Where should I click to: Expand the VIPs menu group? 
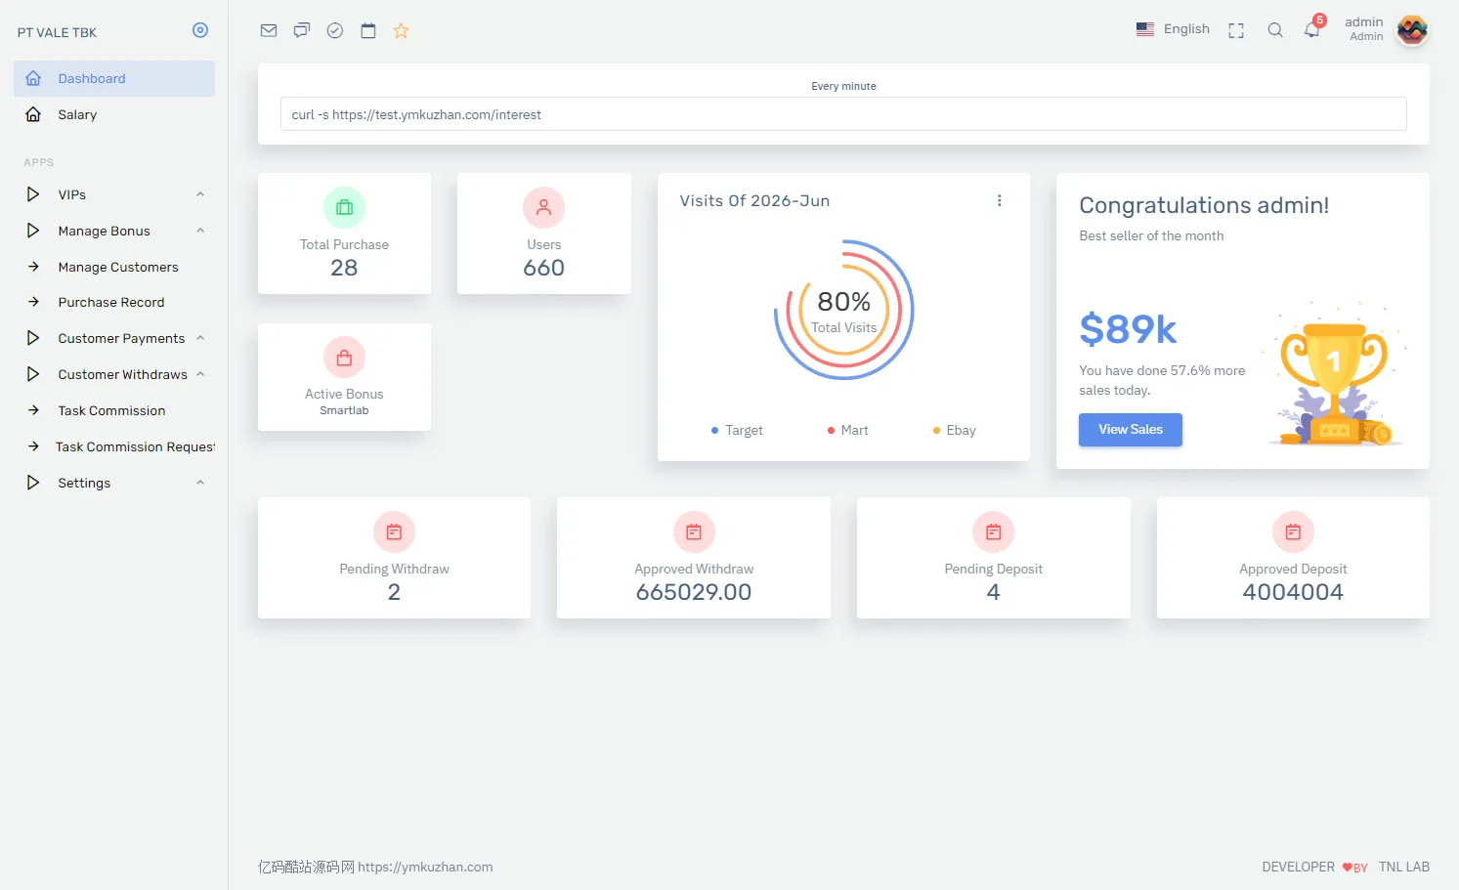pyautogui.click(x=115, y=194)
